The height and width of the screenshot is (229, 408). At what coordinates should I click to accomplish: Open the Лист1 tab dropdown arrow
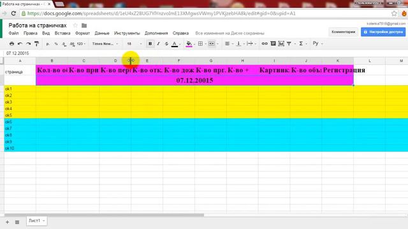click(x=44, y=221)
